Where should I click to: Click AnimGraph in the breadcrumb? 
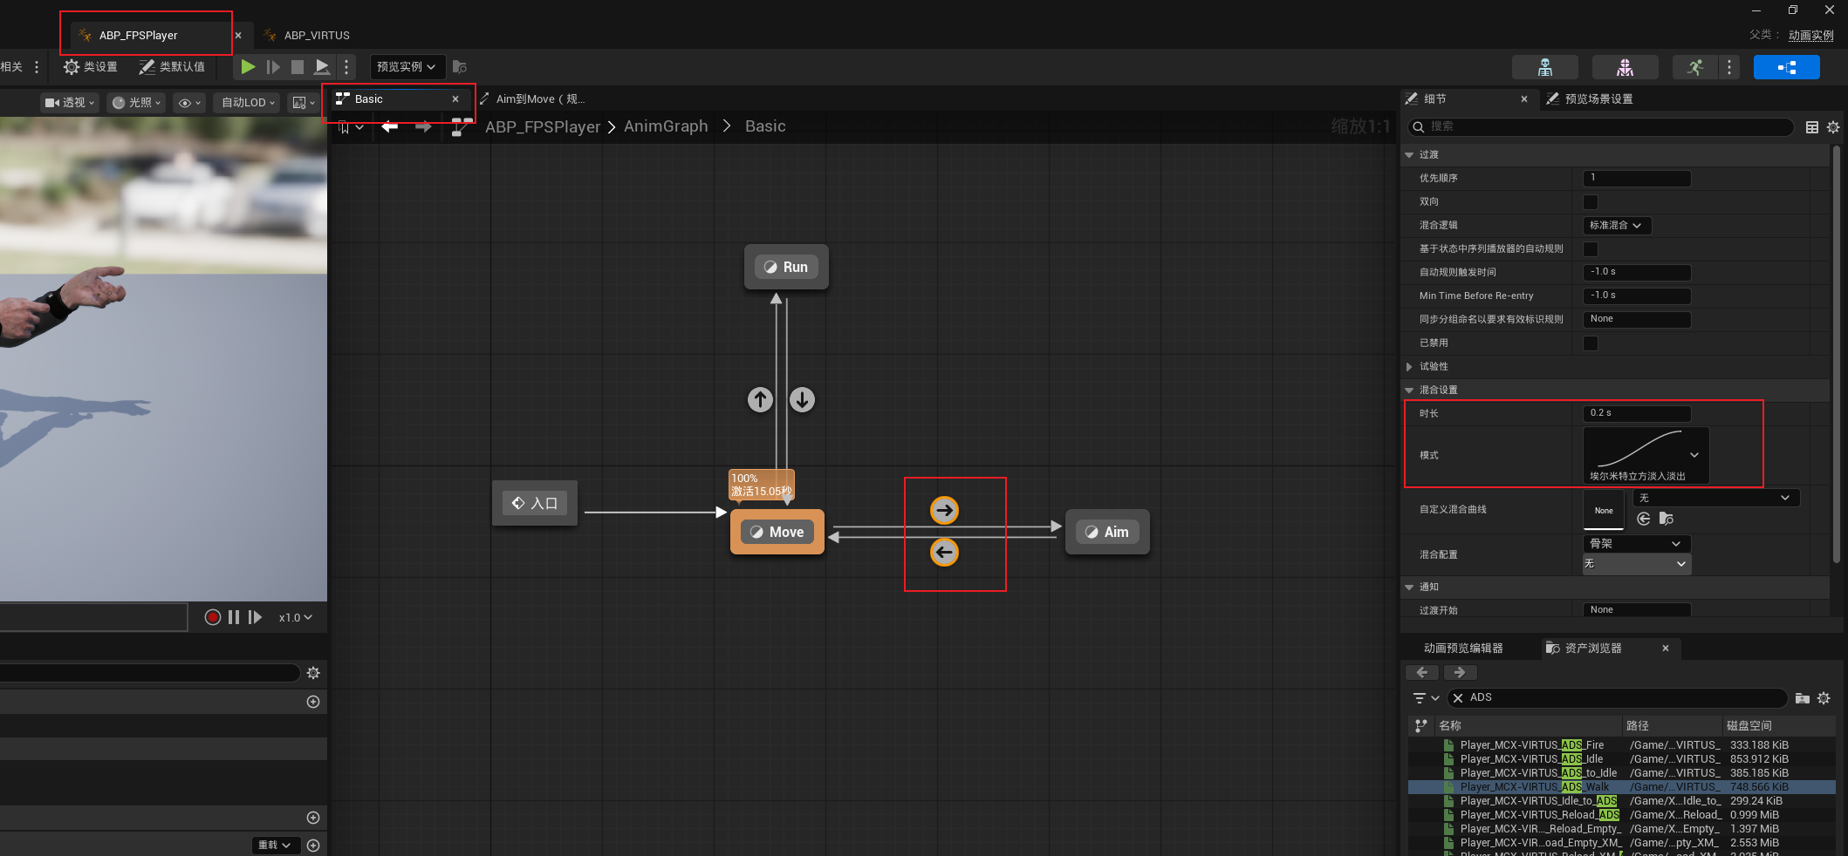tap(666, 126)
